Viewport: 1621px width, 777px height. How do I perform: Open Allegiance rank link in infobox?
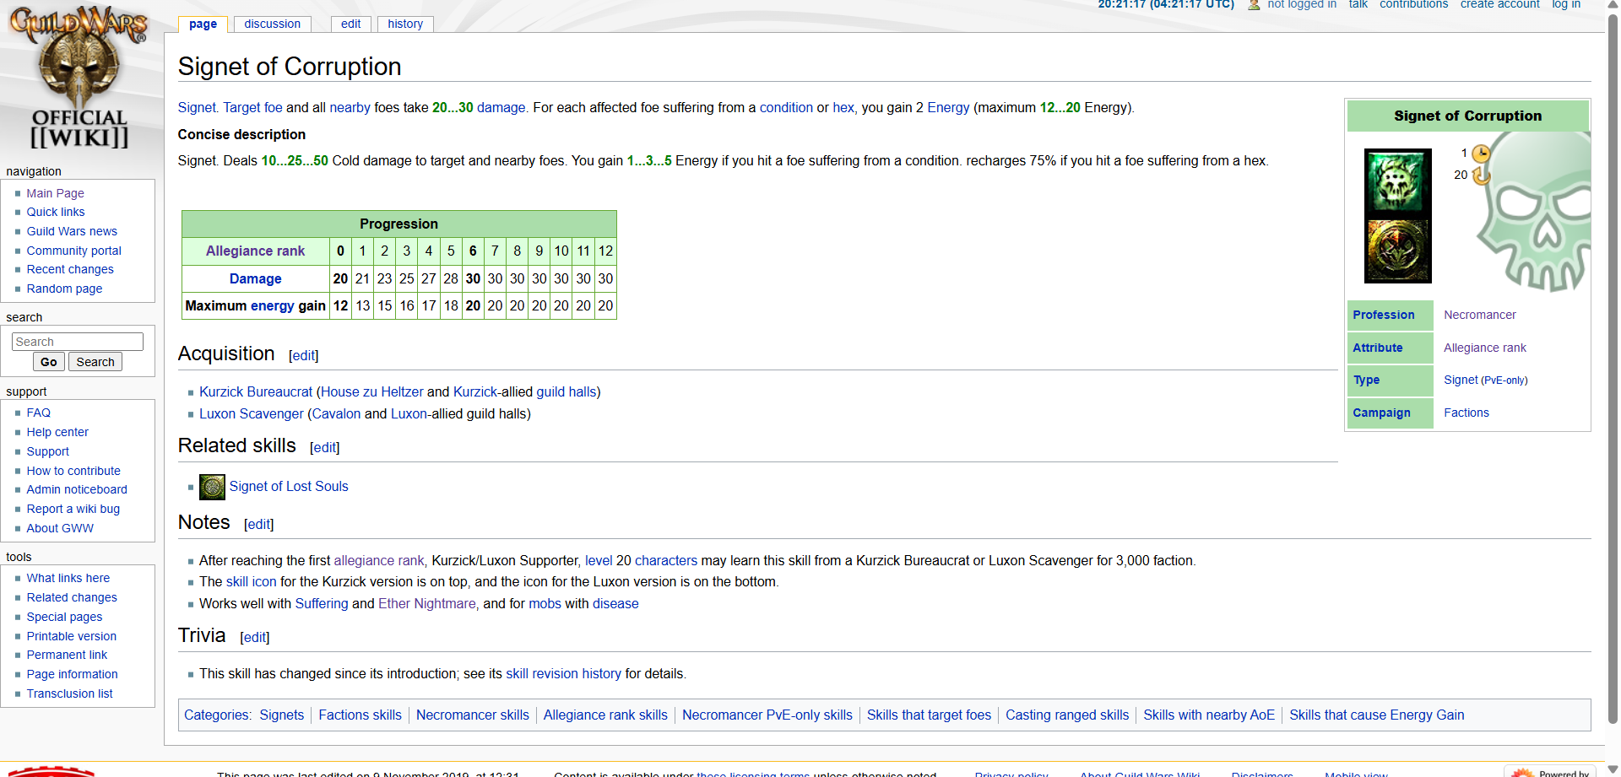click(1484, 348)
